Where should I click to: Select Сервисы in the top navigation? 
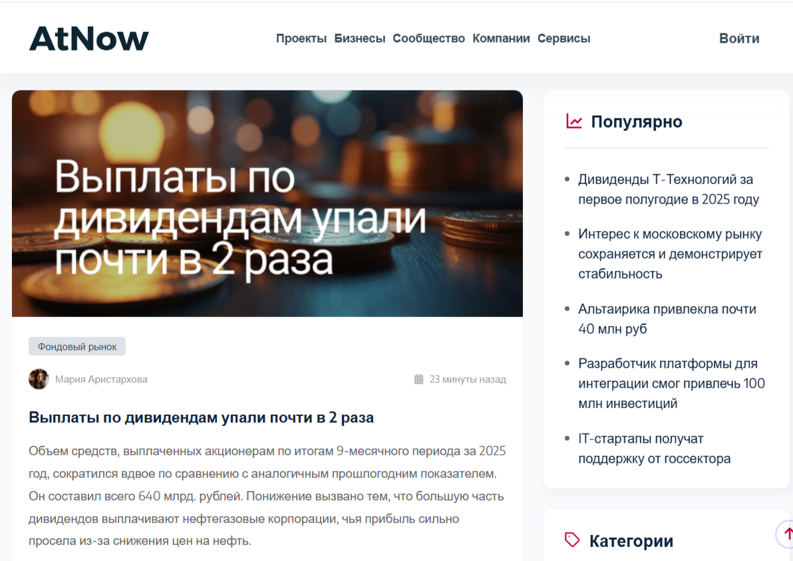tap(563, 39)
